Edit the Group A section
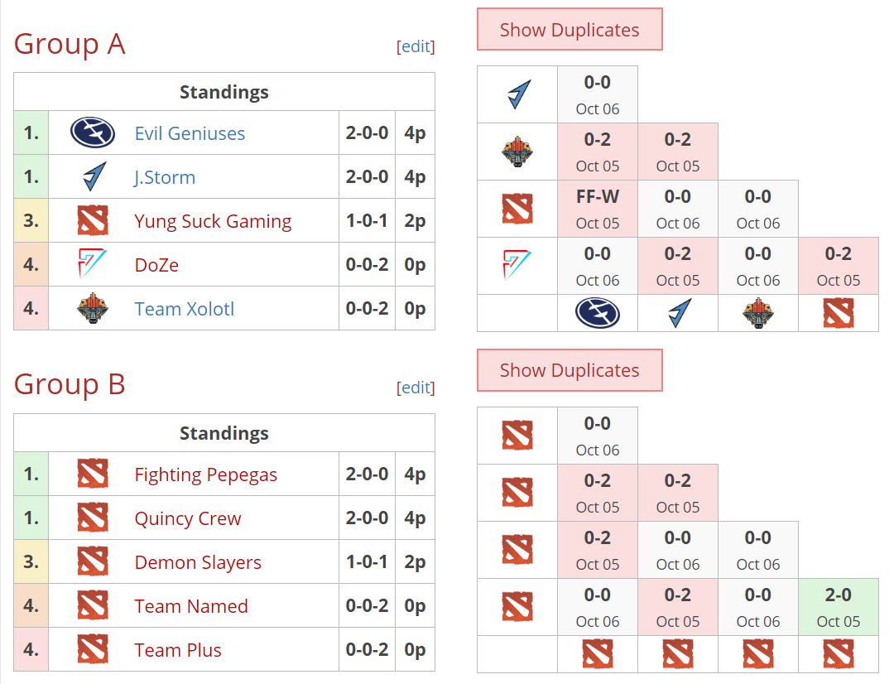This screenshot has height=684, width=894. point(416,46)
